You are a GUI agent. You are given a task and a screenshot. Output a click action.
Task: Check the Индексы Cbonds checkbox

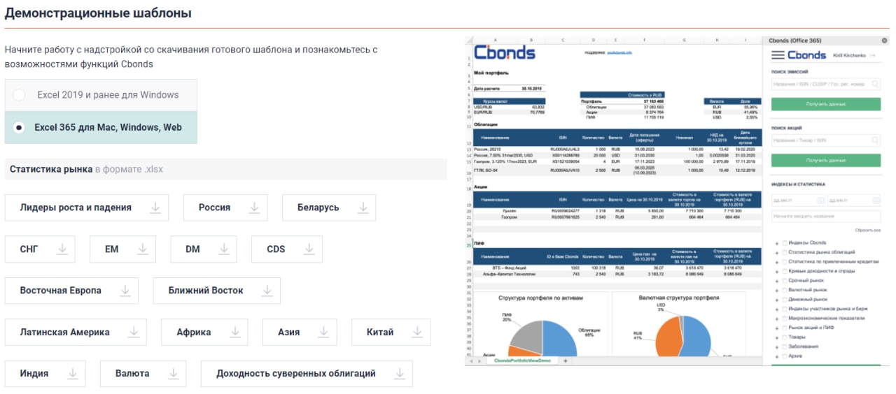point(785,242)
